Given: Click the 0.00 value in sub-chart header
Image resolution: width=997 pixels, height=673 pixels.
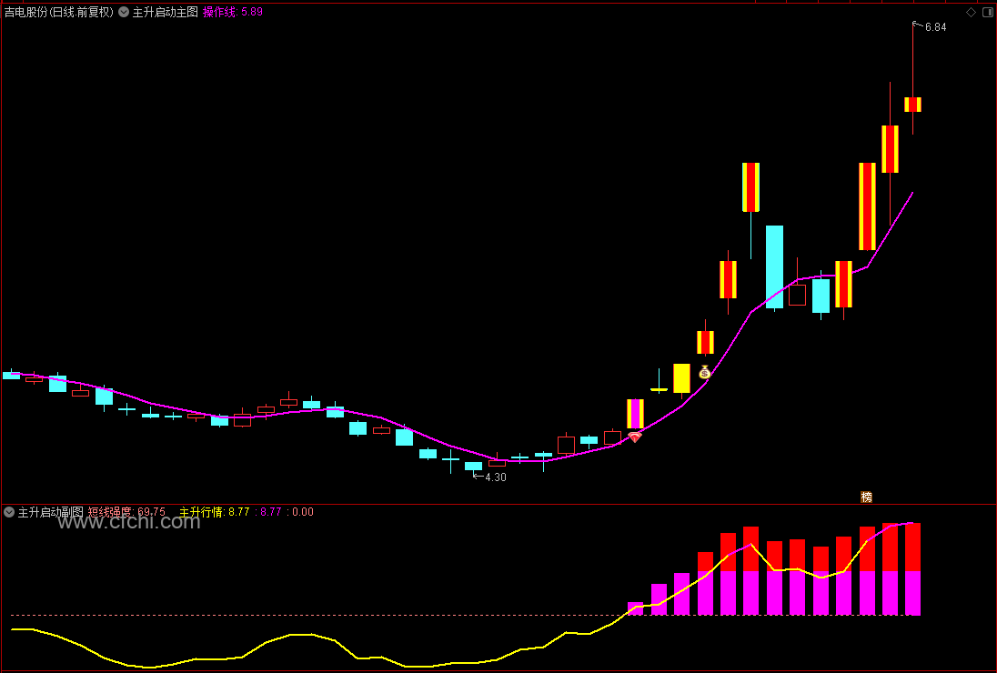Looking at the screenshot, I should click(x=303, y=512).
